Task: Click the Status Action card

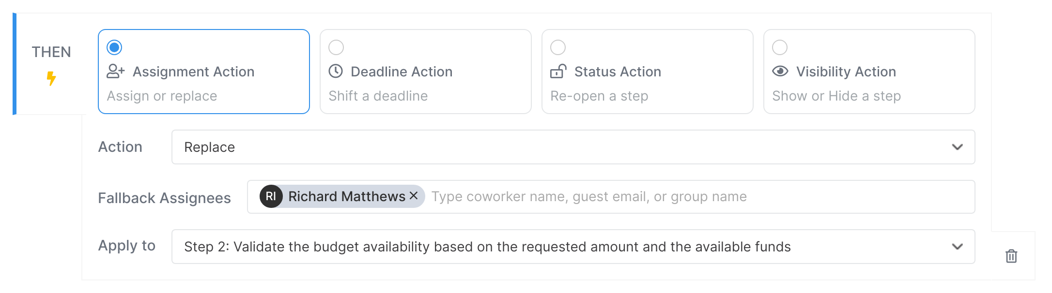Action: point(647,73)
